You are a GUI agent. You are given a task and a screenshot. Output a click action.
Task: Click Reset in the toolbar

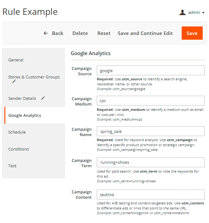(104, 33)
